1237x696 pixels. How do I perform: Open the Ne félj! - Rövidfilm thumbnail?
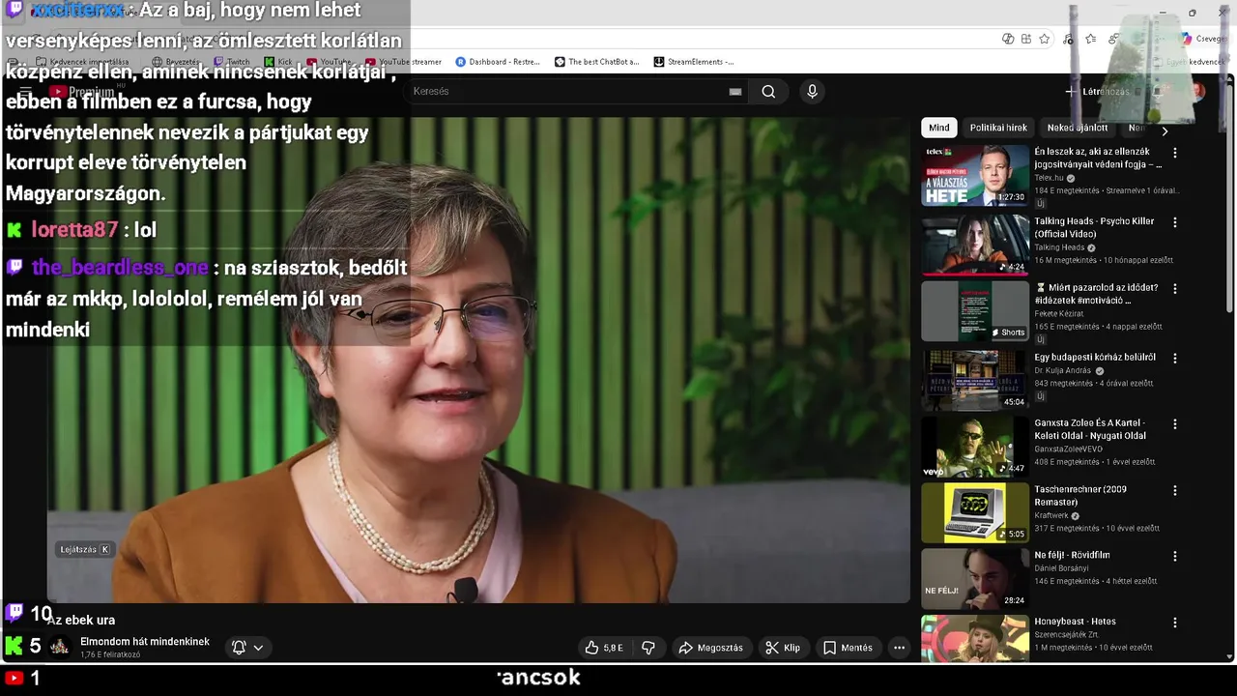point(975,578)
